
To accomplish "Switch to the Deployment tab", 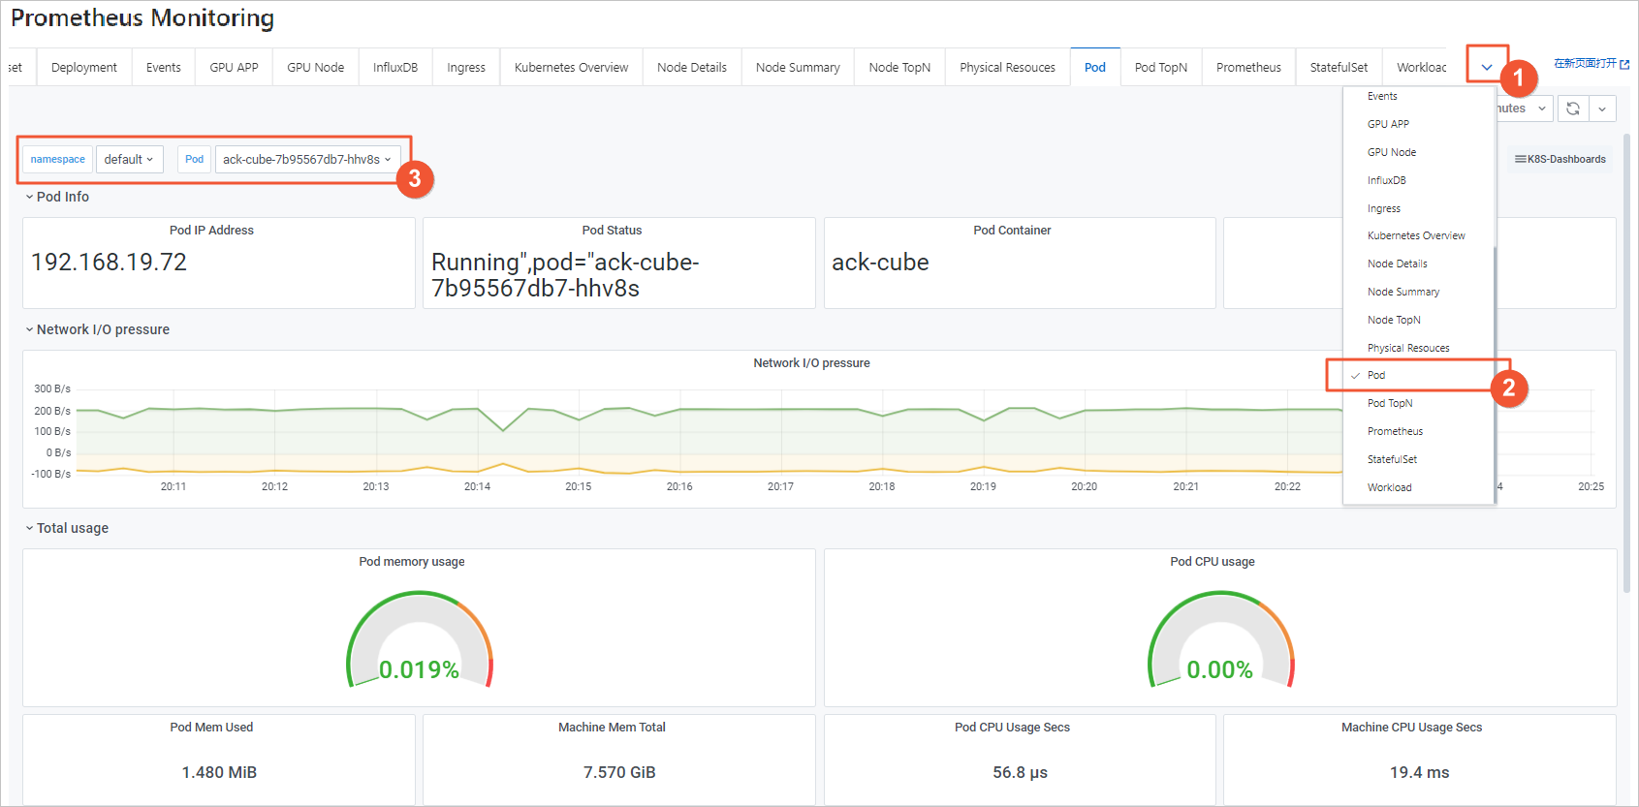I will pyautogui.click(x=84, y=67).
